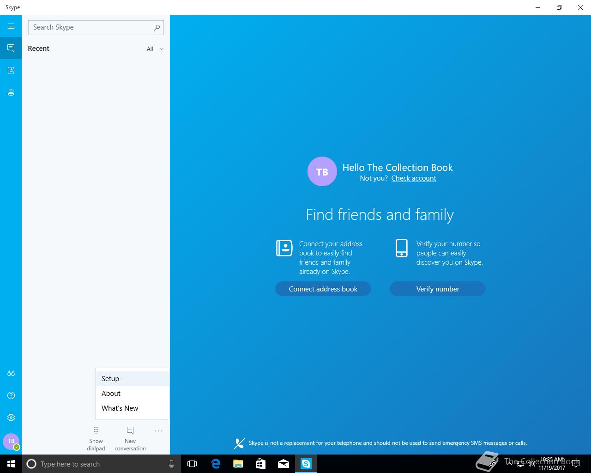Click the Find friends and family heading
The image size is (591, 473).
pos(380,214)
